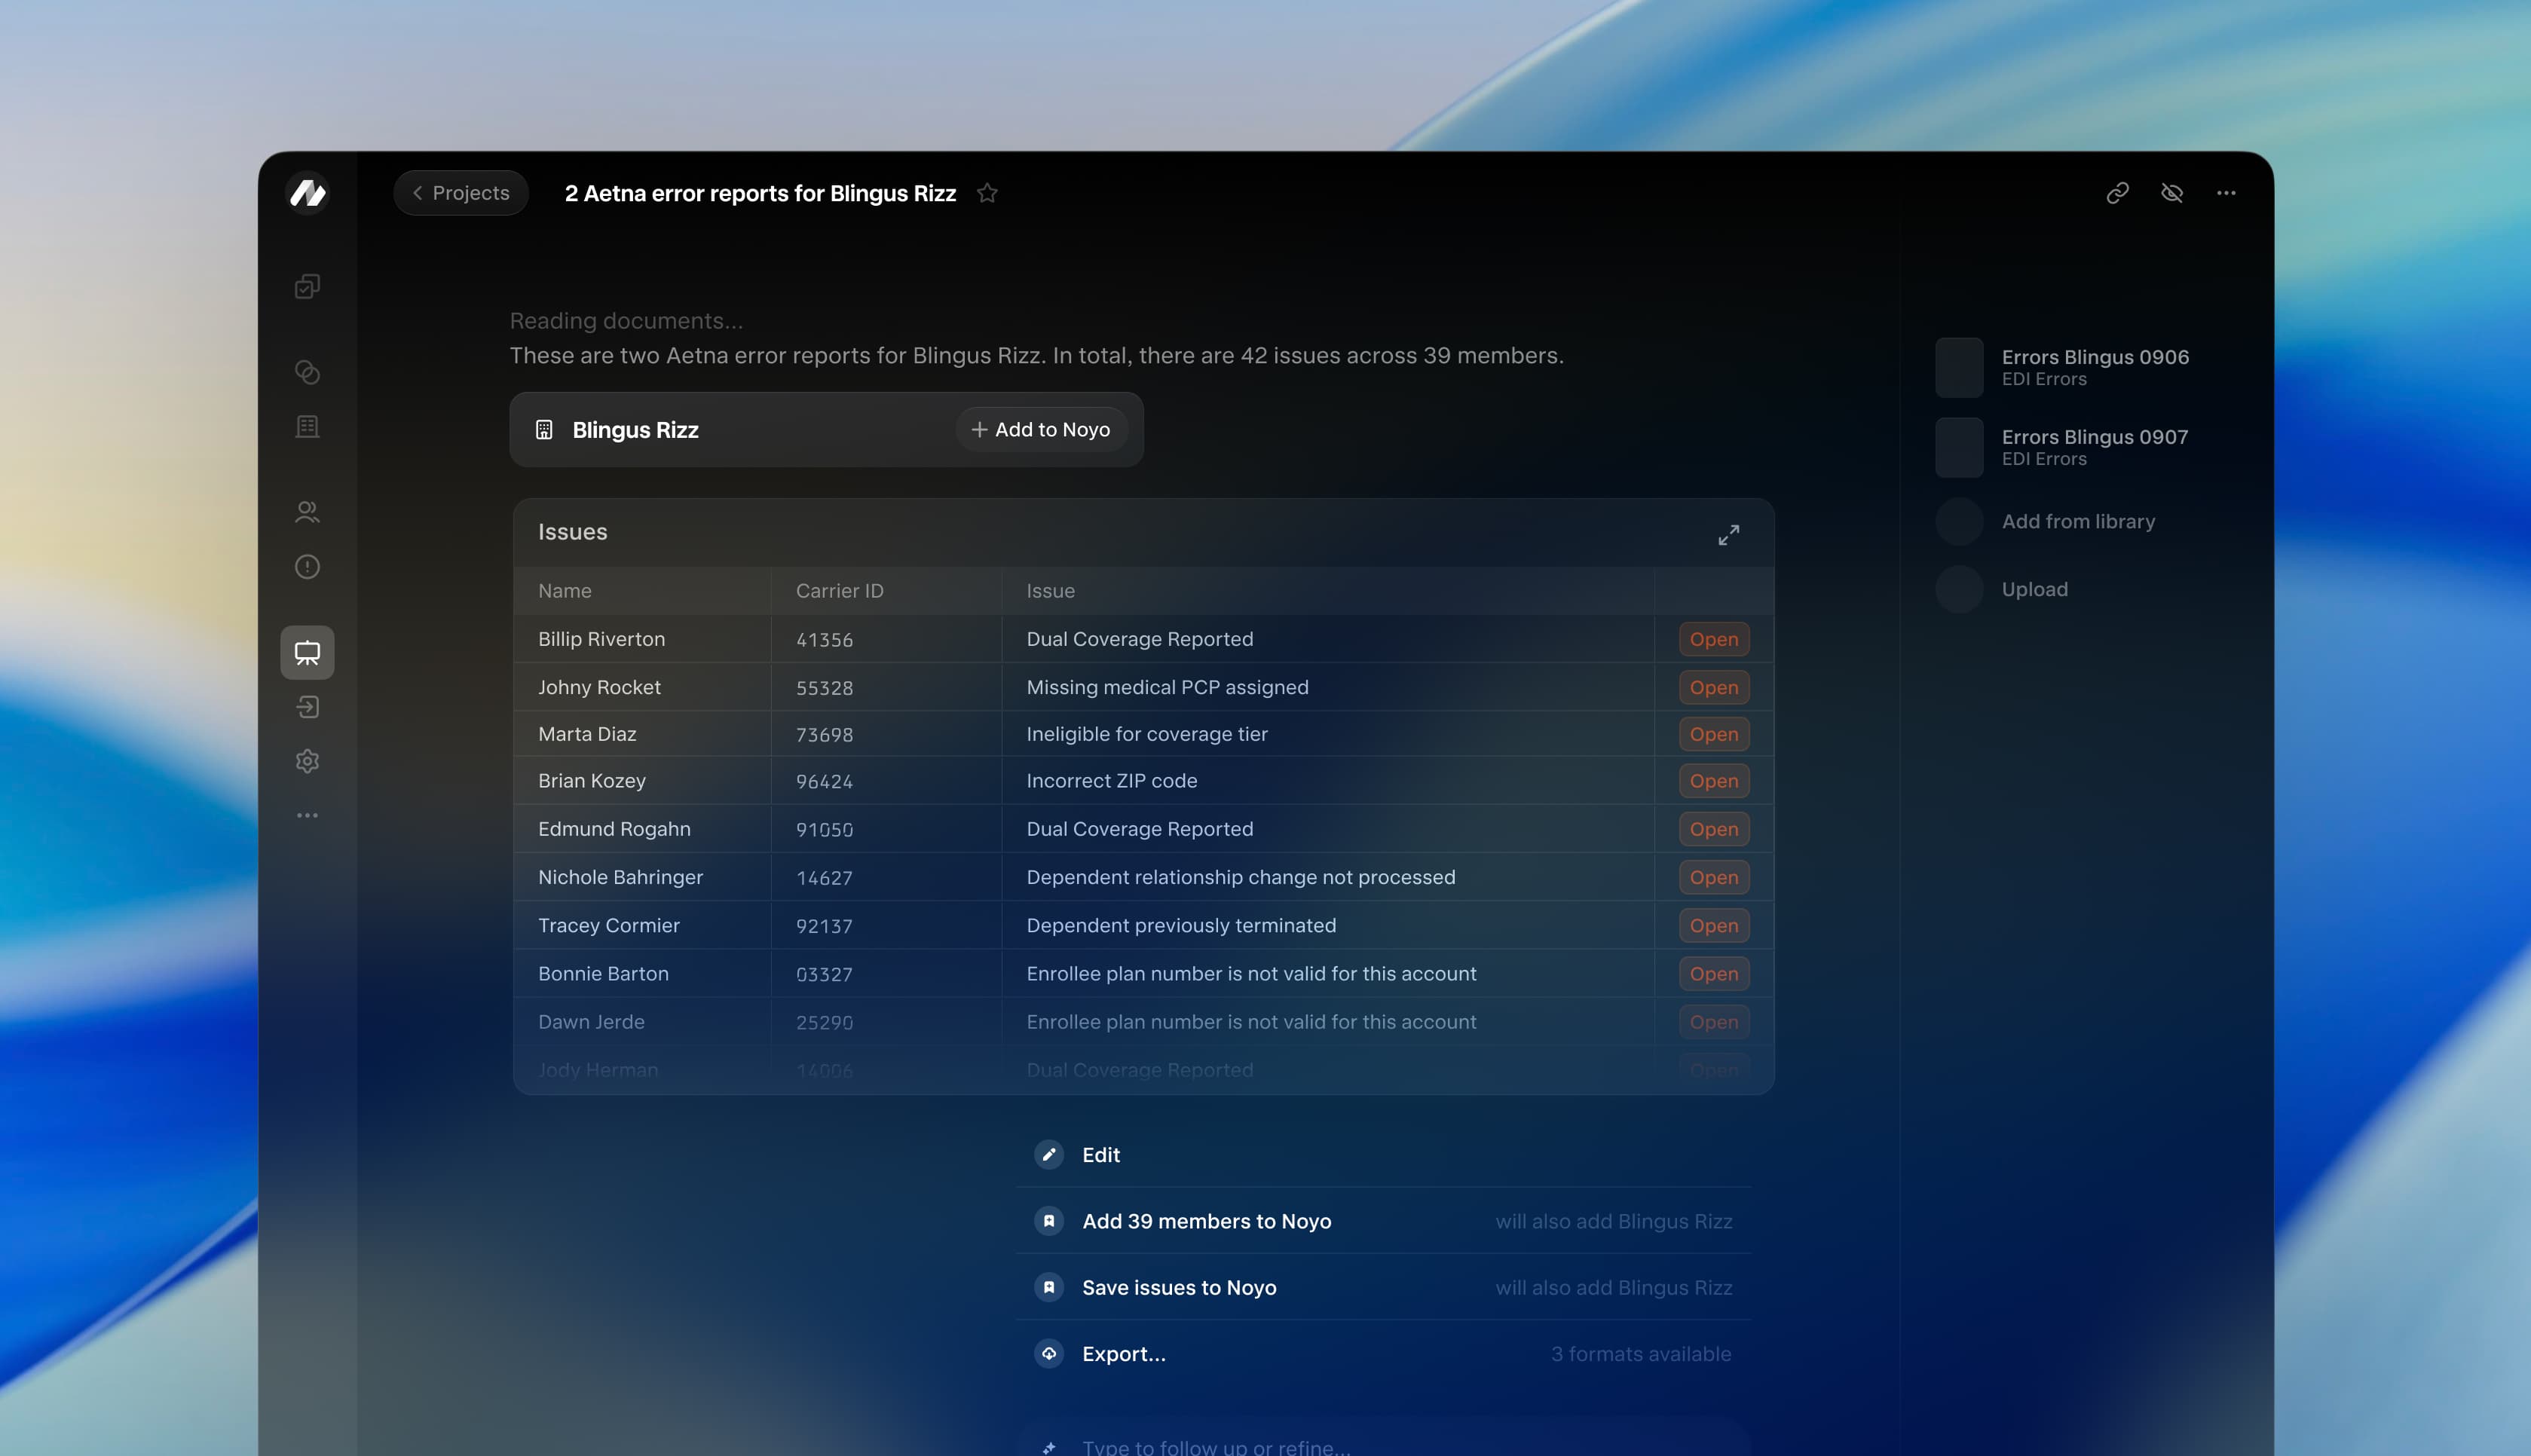The image size is (2531, 1456).
Task: Open the members people sidebar icon
Action: (x=307, y=512)
